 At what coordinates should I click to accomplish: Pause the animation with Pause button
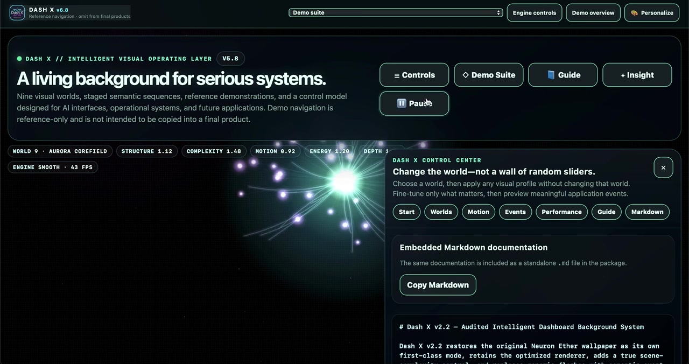[x=414, y=103]
